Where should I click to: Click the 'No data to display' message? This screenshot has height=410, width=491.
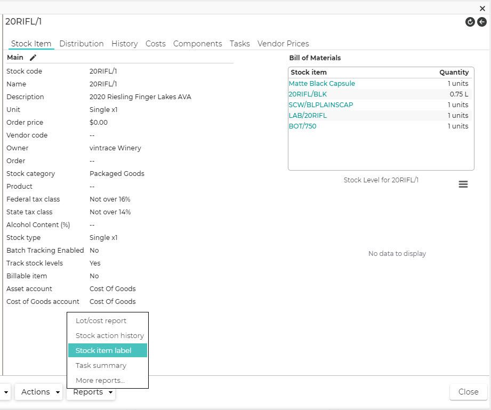point(397,254)
